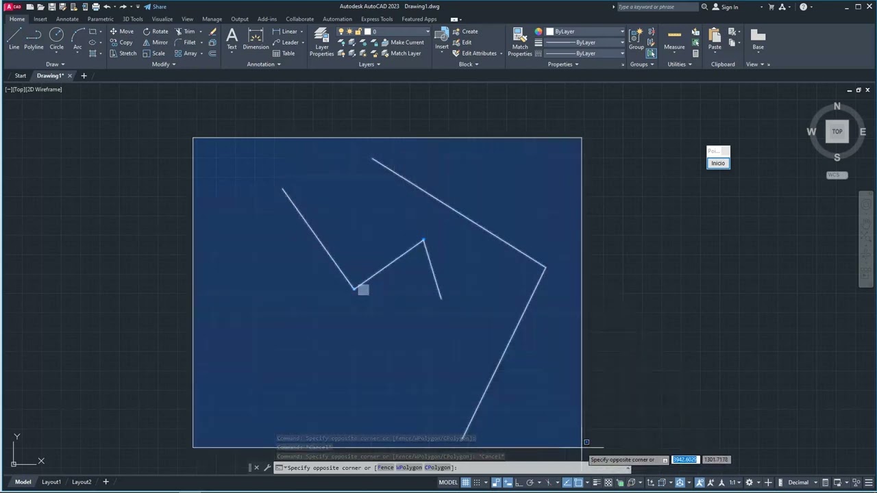Image resolution: width=877 pixels, height=493 pixels.
Task: Click the Undo arrow
Action: pyautogui.click(x=107, y=7)
